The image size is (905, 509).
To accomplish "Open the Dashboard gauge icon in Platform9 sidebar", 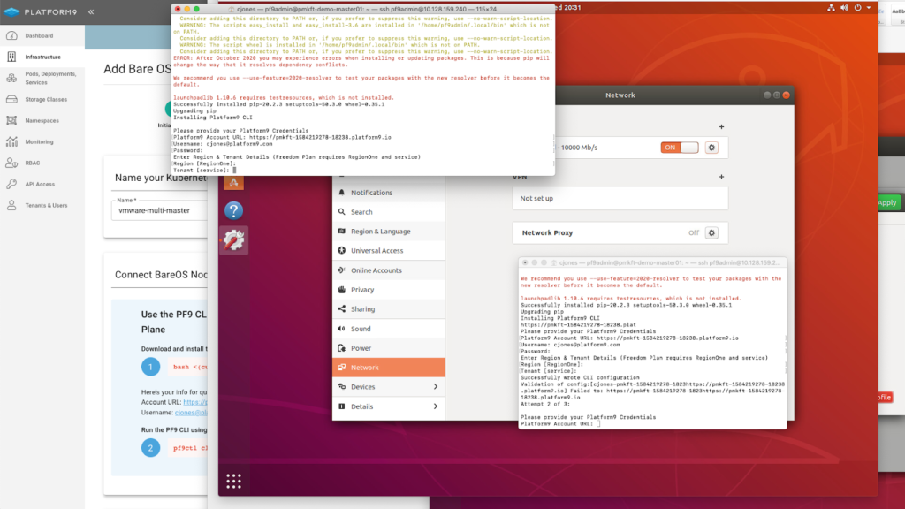I will pyautogui.click(x=13, y=36).
